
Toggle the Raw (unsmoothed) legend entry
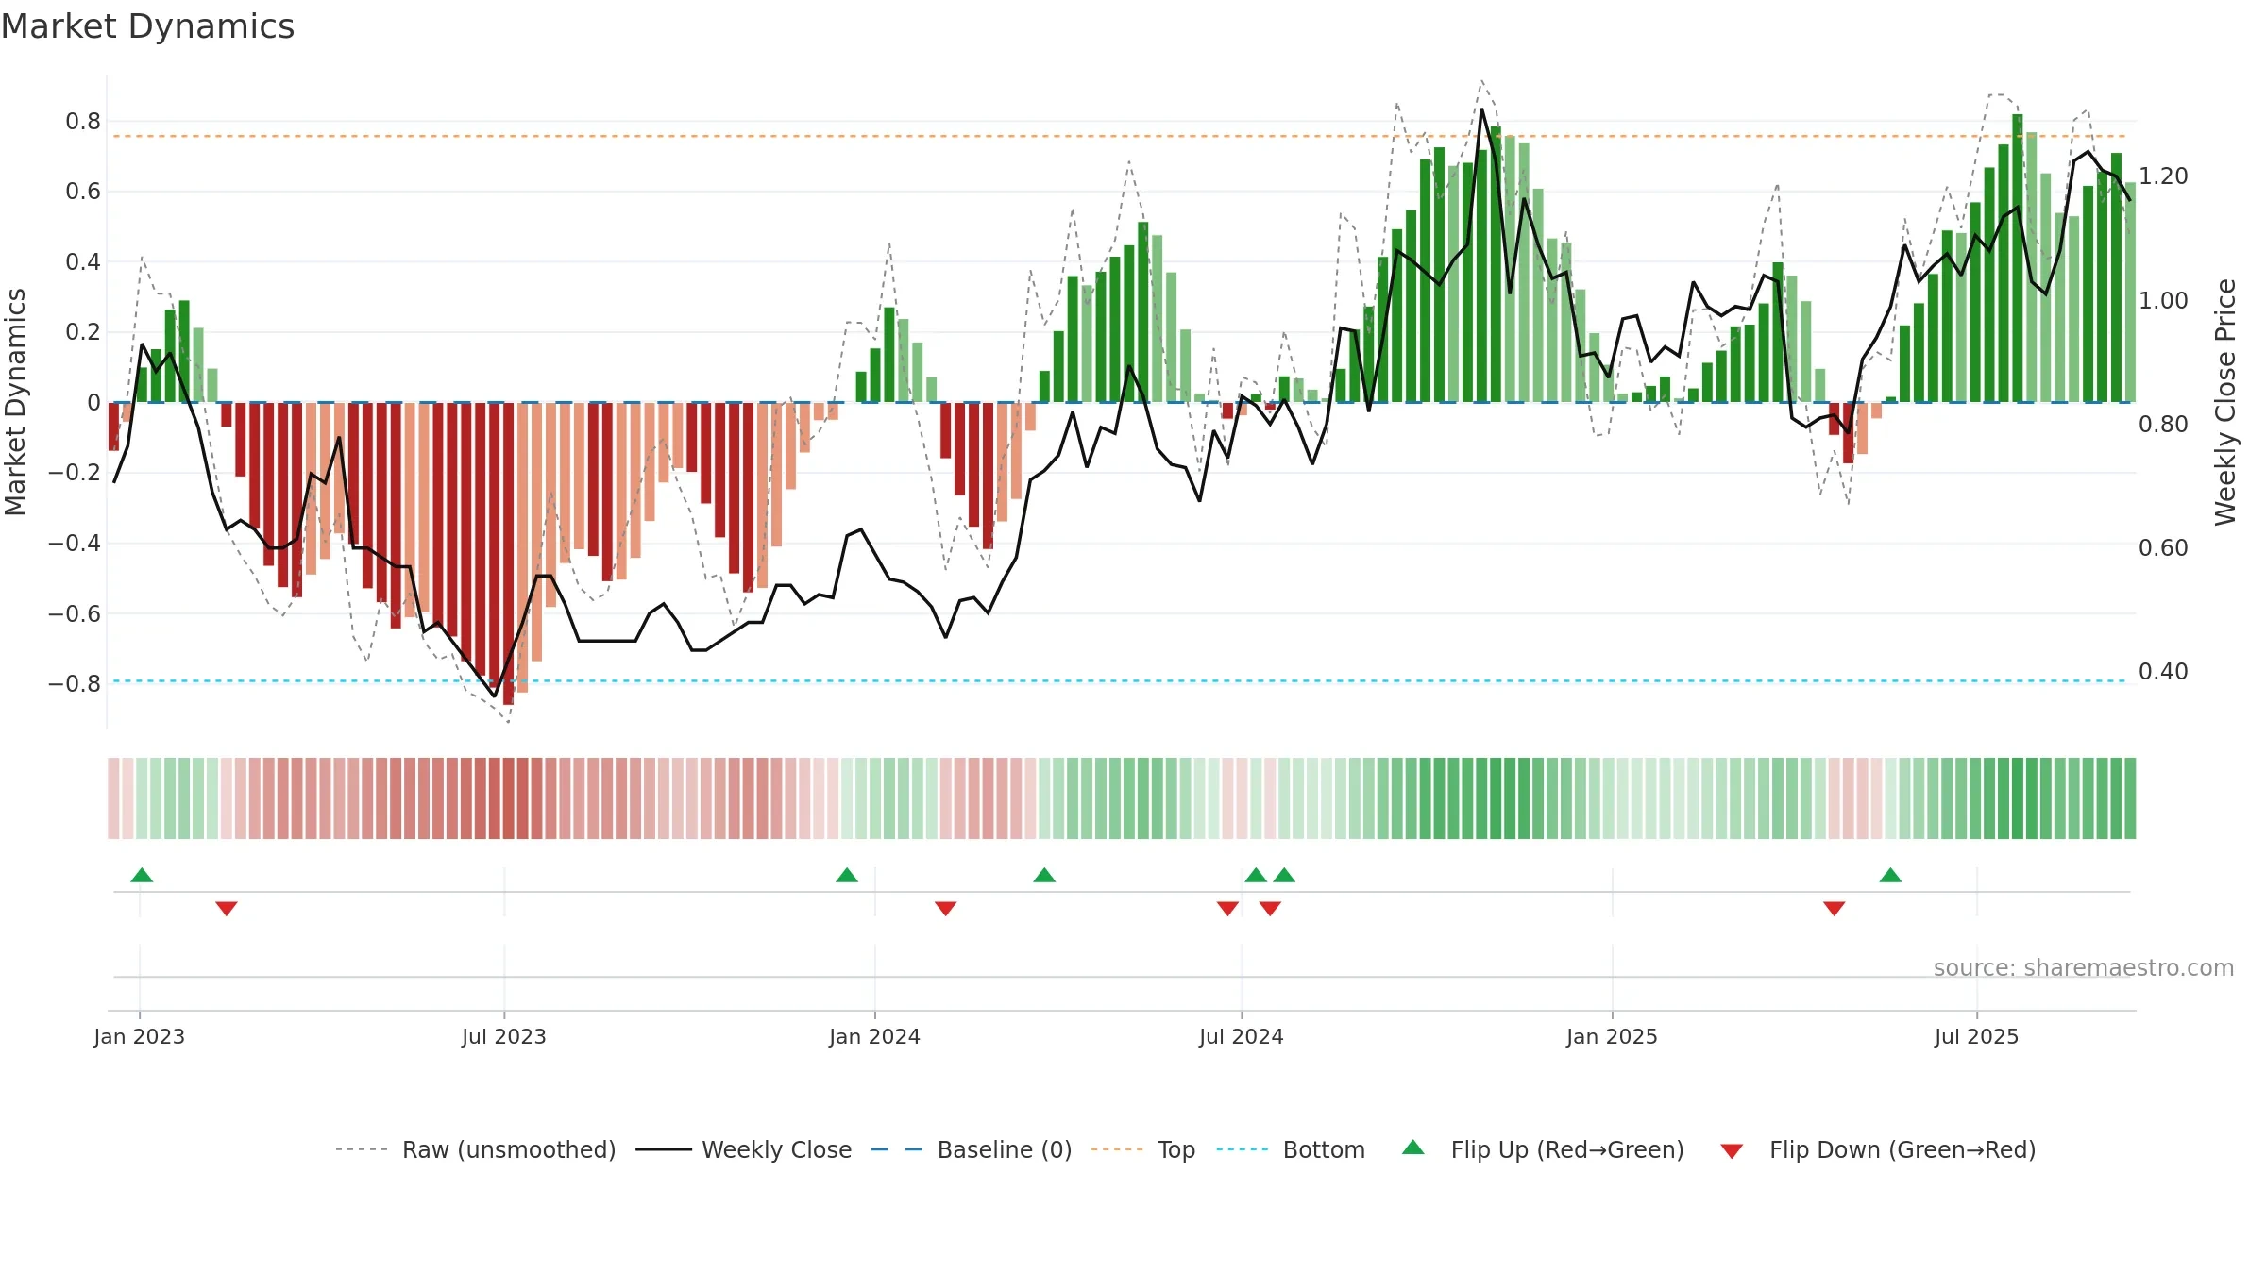pyautogui.click(x=476, y=1149)
